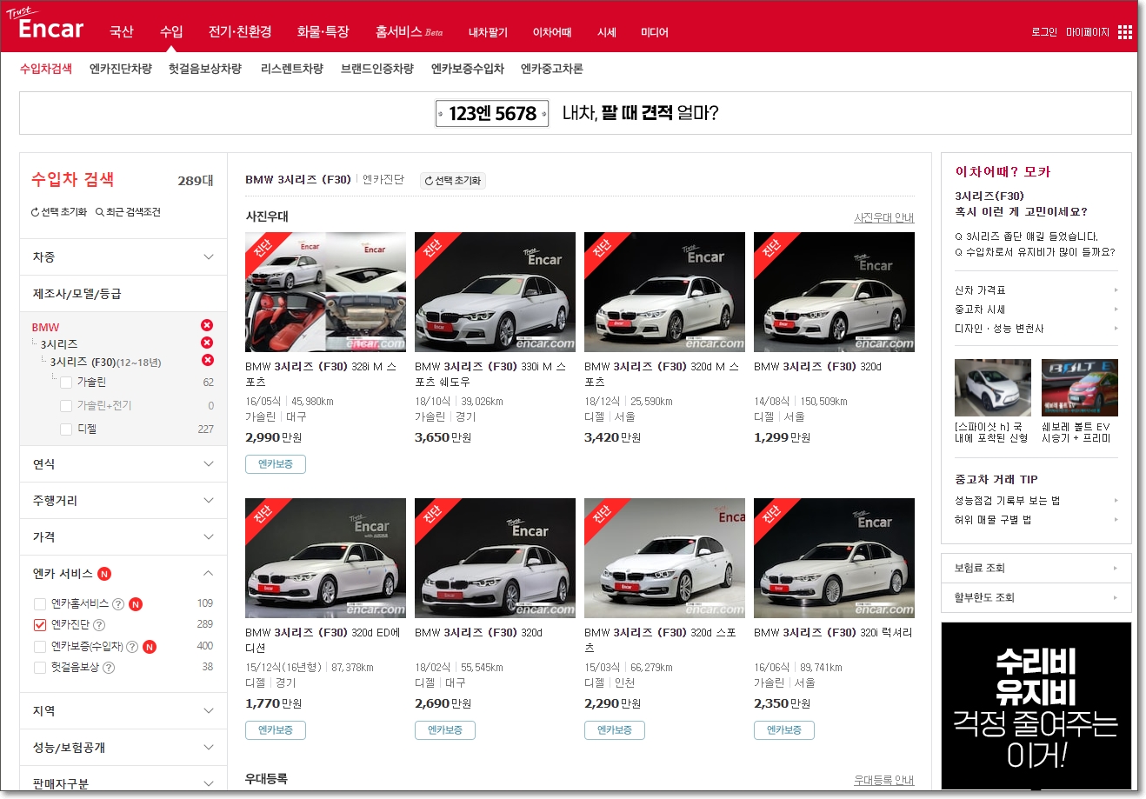Screen dimensions: 1146x799
Task: Switch to 리스렌트차량 sub-tab
Action: [x=292, y=69]
